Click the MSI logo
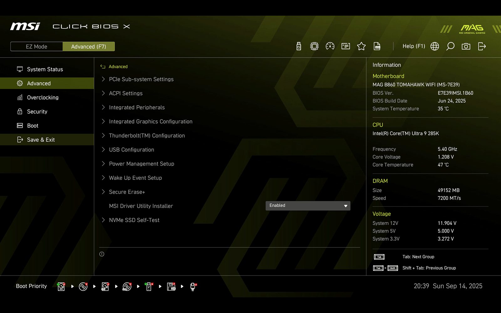Viewport: 501px width, 313px height. (25, 26)
